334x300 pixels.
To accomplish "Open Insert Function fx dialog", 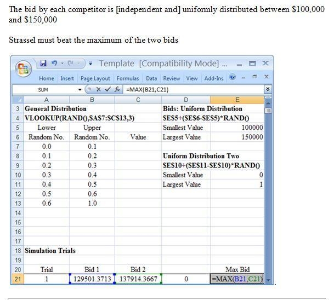I will pyautogui.click(x=117, y=89).
